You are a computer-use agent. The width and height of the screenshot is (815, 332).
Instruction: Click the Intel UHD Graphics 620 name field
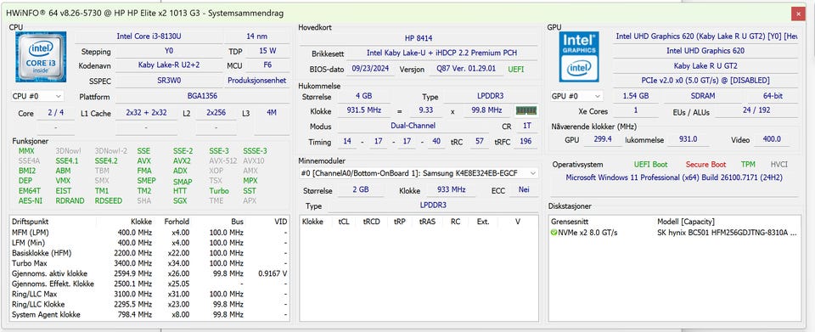pyautogui.click(x=705, y=51)
